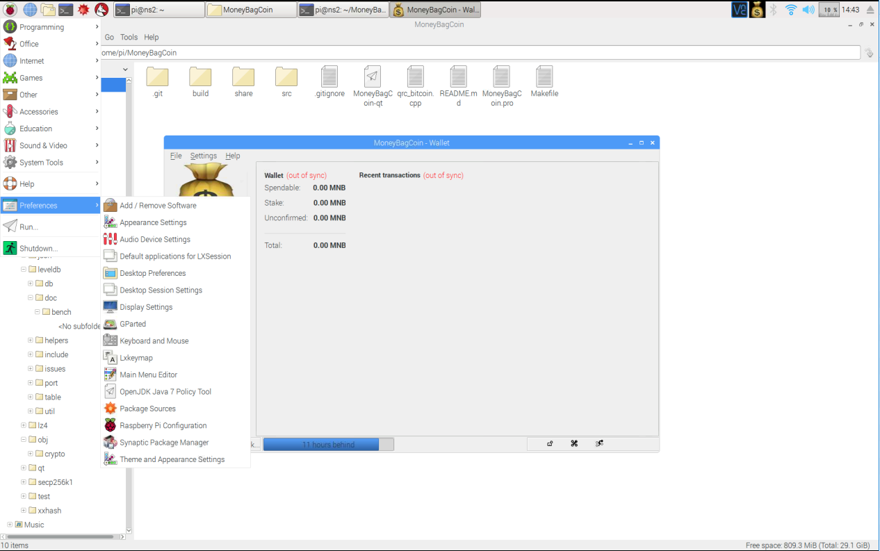Expand the secp256k1 tree folder
Screen dimensions: 880x551
click(x=23, y=482)
